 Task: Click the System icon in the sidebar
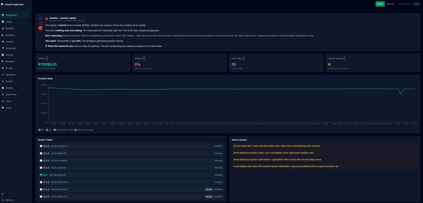coord(3,81)
